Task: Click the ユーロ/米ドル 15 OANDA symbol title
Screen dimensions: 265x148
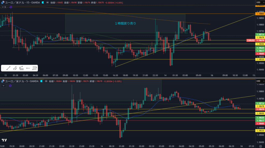Action: pos(20,3)
